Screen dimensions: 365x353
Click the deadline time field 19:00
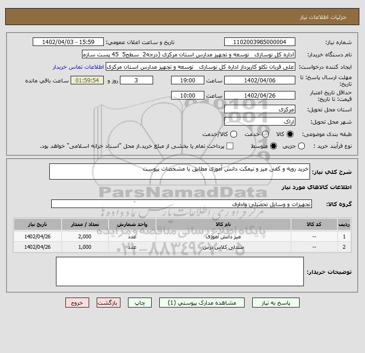tap(188, 80)
